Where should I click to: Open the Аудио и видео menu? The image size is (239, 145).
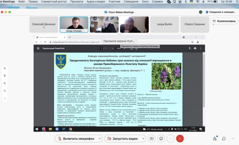96,1
